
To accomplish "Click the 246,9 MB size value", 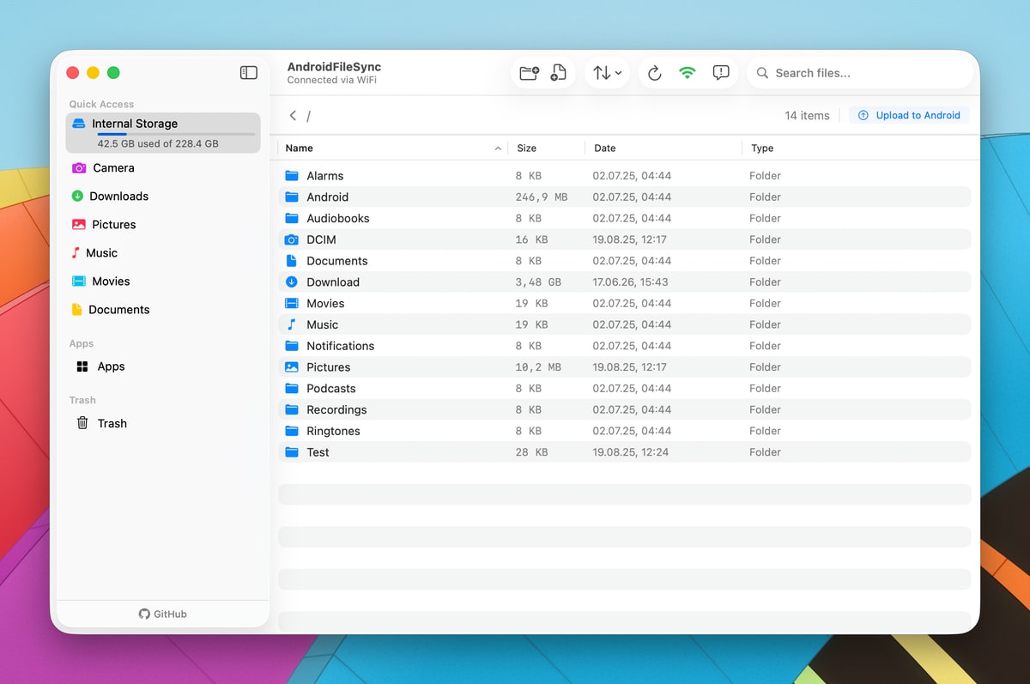I will (542, 197).
